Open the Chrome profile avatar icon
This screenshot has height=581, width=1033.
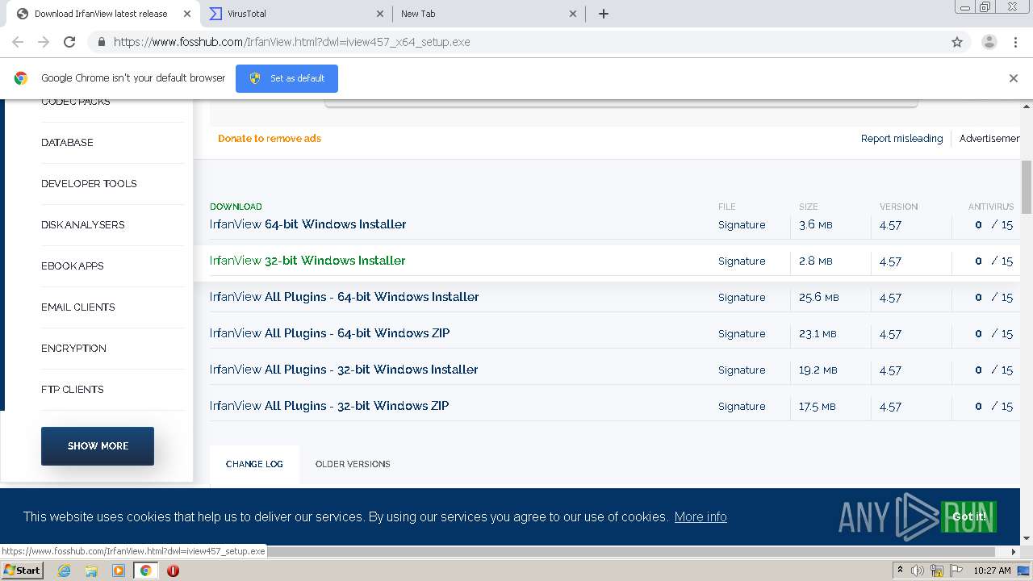pyautogui.click(x=989, y=42)
